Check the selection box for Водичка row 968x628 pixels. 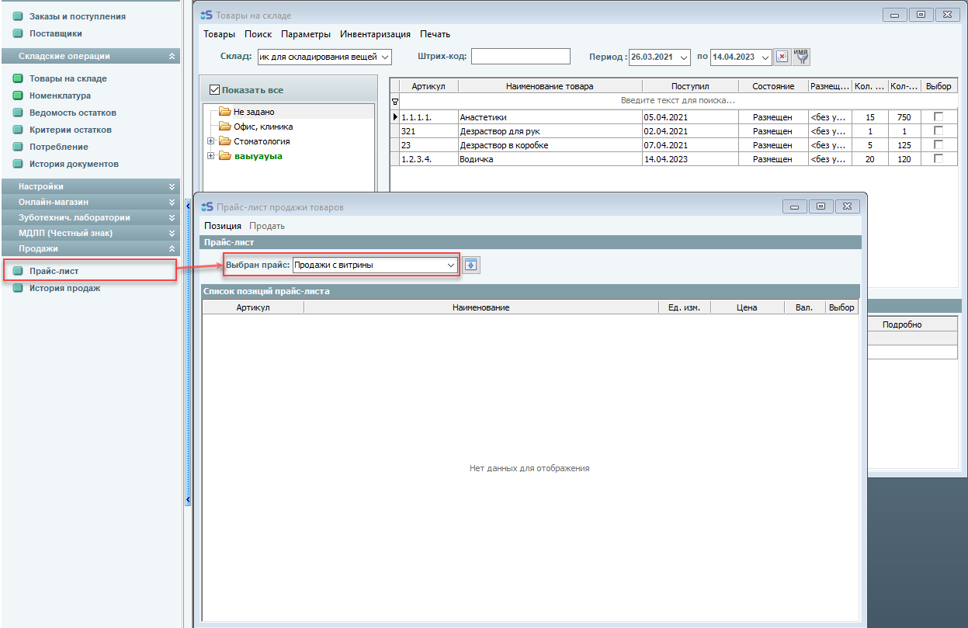click(x=938, y=159)
